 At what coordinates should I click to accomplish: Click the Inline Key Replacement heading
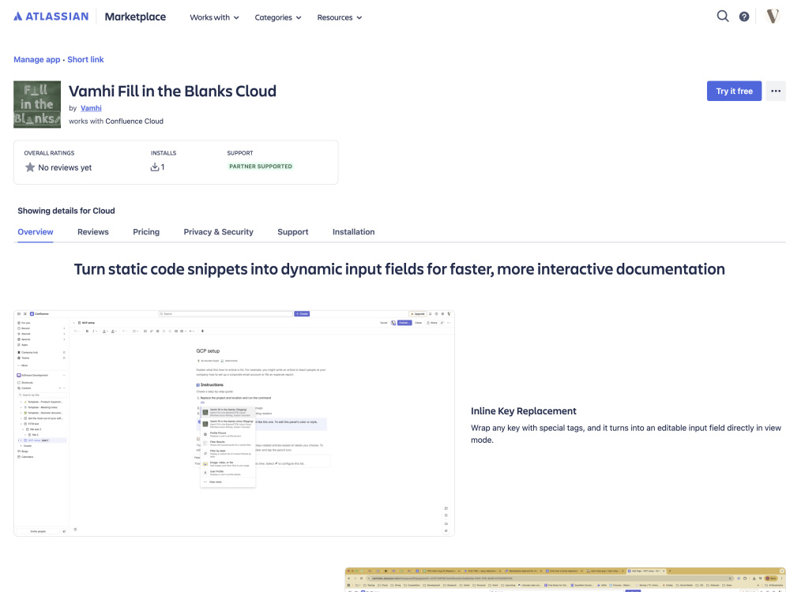tap(524, 410)
